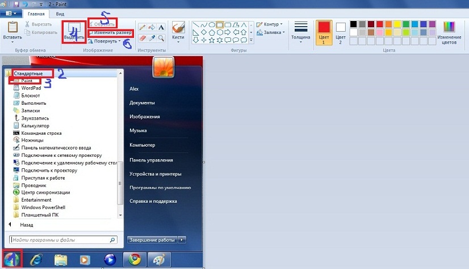Open the Заливка fill dropdown
The height and width of the screenshot is (269, 469).
point(271,33)
